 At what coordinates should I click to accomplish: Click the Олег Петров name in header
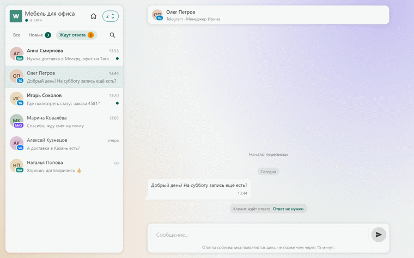click(181, 12)
